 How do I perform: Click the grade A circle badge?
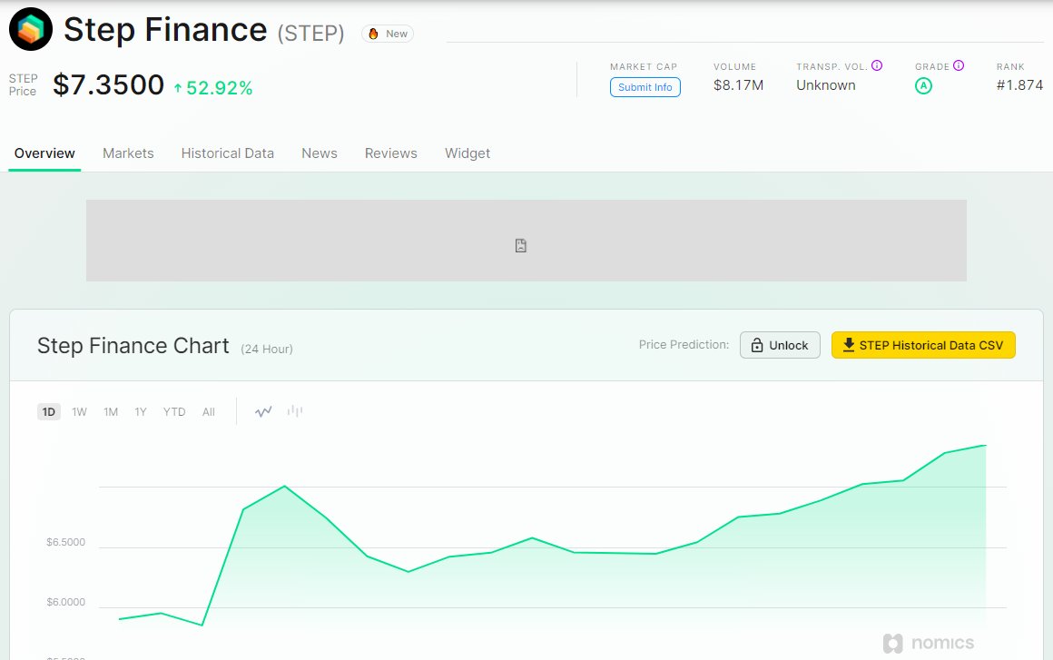(923, 85)
